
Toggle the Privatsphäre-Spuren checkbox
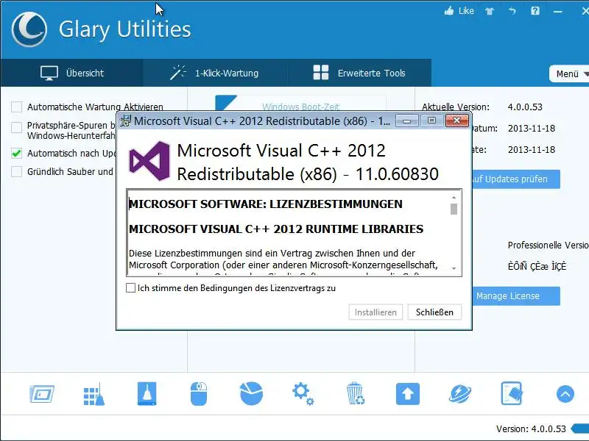pyautogui.click(x=16, y=127)
